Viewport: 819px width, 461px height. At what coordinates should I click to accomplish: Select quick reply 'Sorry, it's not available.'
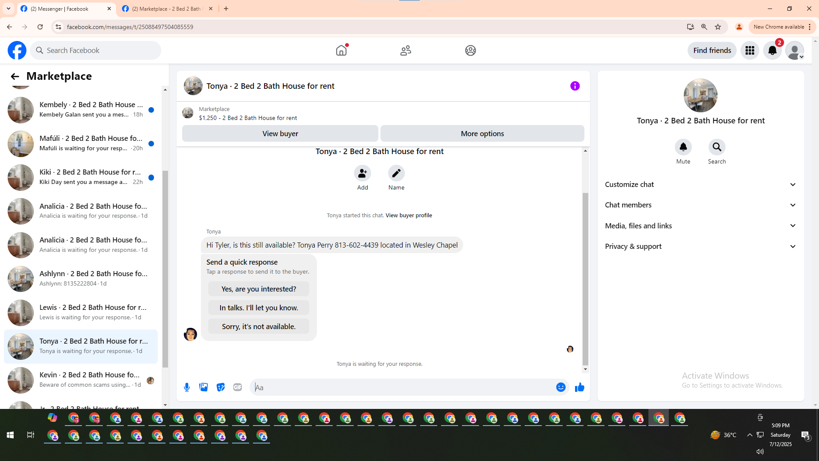[x=258, y=327]
